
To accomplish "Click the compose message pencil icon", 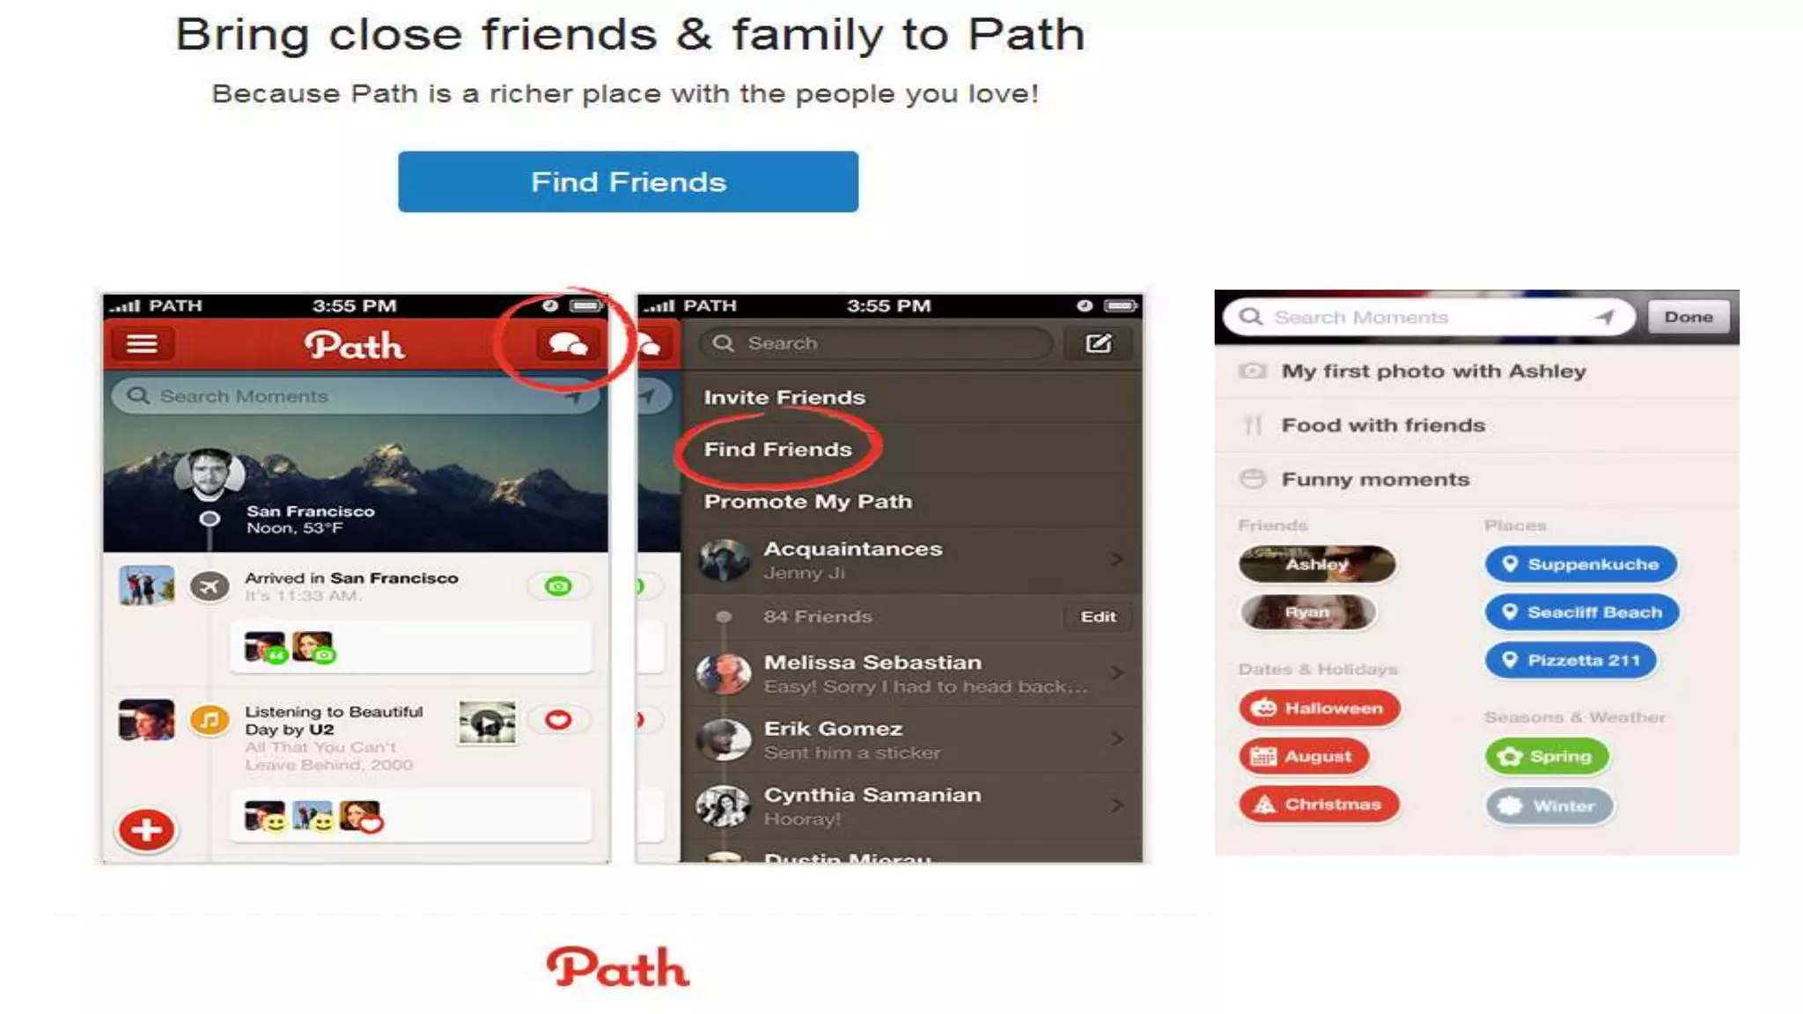I will pos(1097,343).
